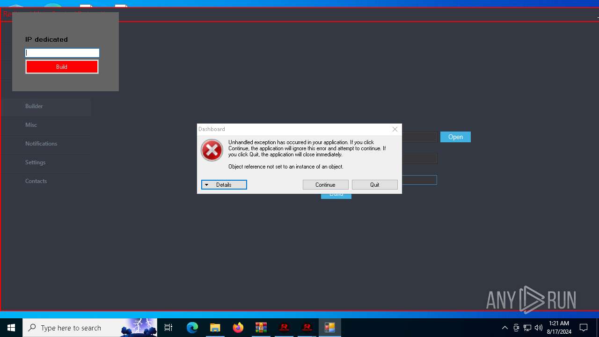Open Task View from taskbar
The image size is (599, 337).
coord(168,328)
